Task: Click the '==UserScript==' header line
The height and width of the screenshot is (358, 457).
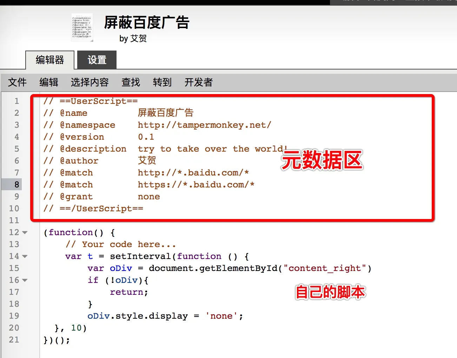Action: [91, 101]
